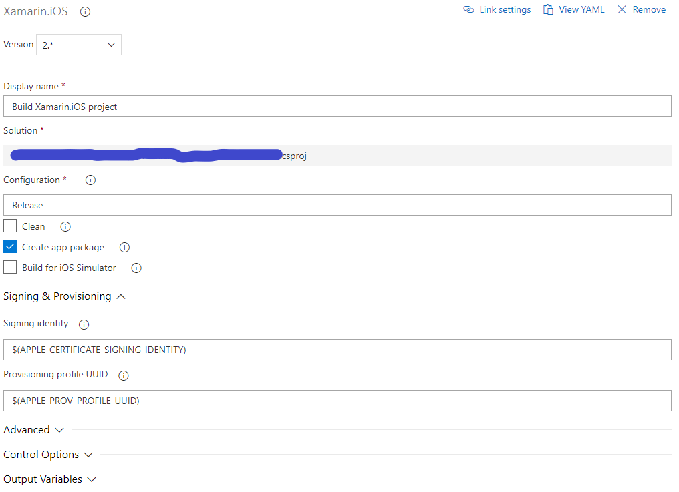Image resolution: width=679 pixels, height=492 pixels.
Task: Show info for Configuration field
Action: [90, 180]
